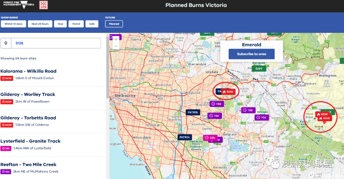Click upper NOW marker near Mount Beenak
Screen dimensions: 344x179
[x=322, y=114]
